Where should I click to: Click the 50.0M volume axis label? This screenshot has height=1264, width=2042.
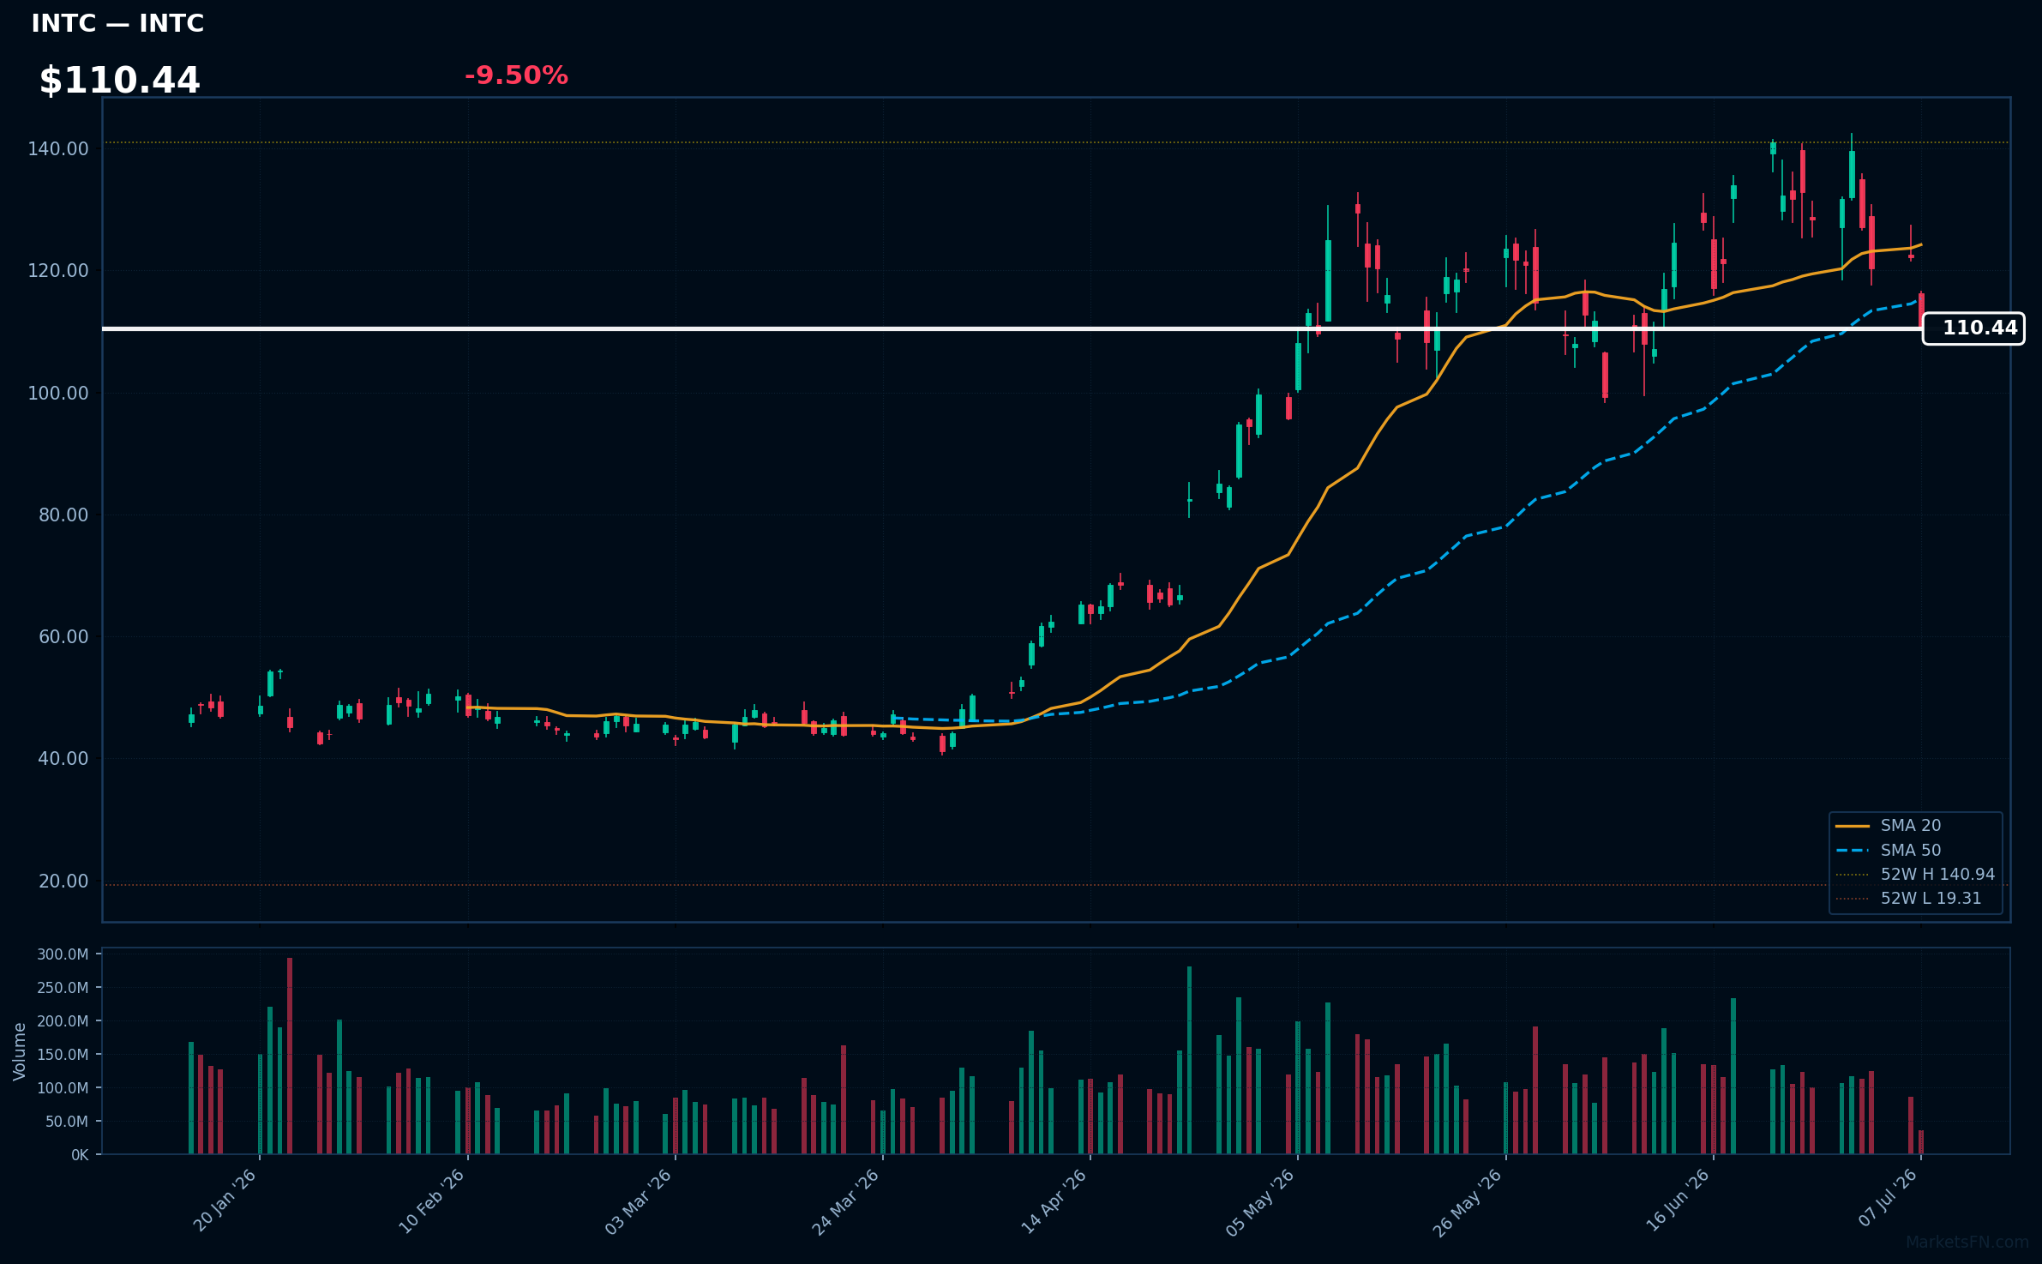tap(66, 1122)
